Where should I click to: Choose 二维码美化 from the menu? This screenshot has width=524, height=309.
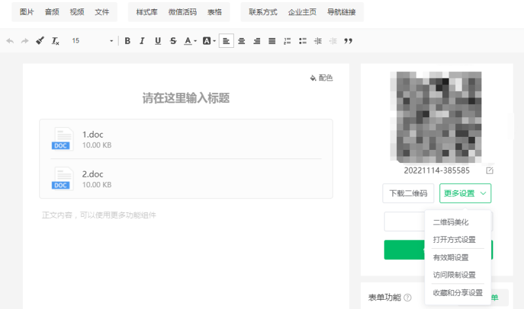[451, 222]
